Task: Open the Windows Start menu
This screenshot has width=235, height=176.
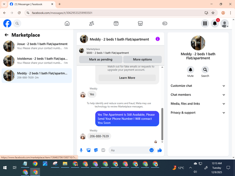Action: (5, 168)
